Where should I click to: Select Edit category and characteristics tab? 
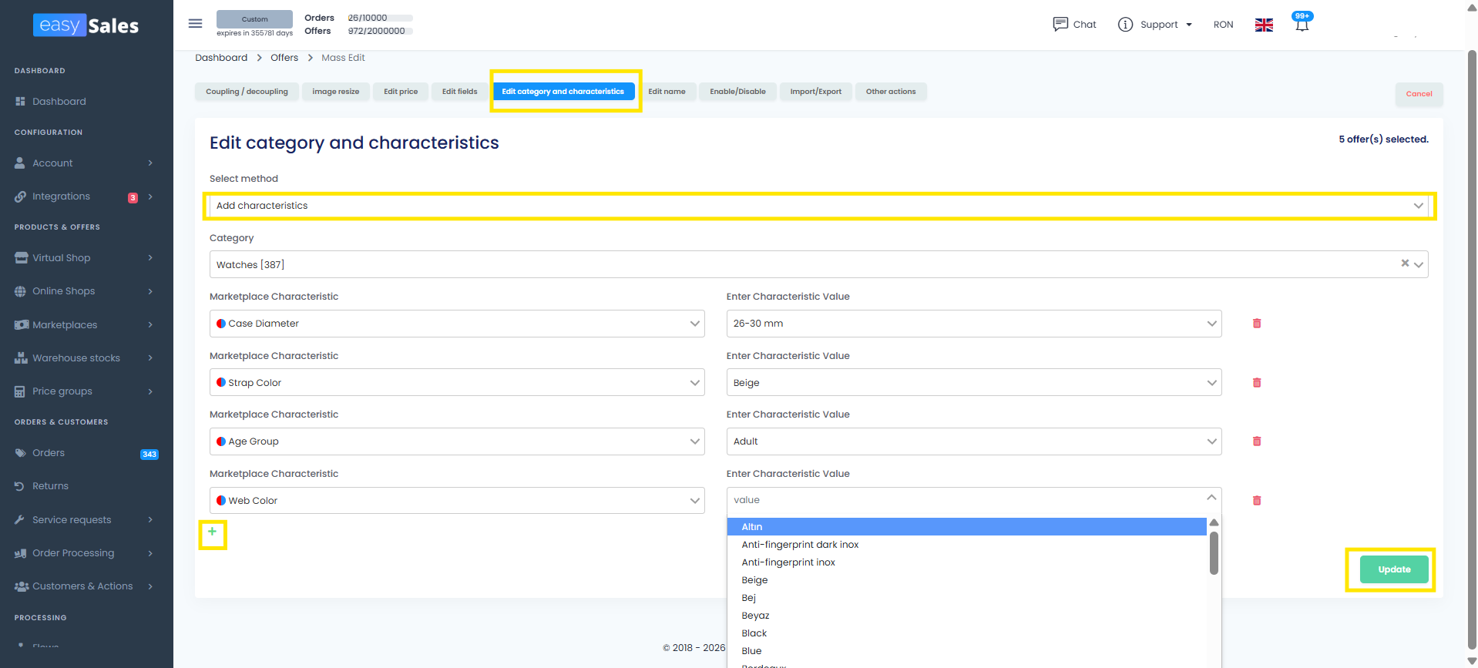pos(563,92)
